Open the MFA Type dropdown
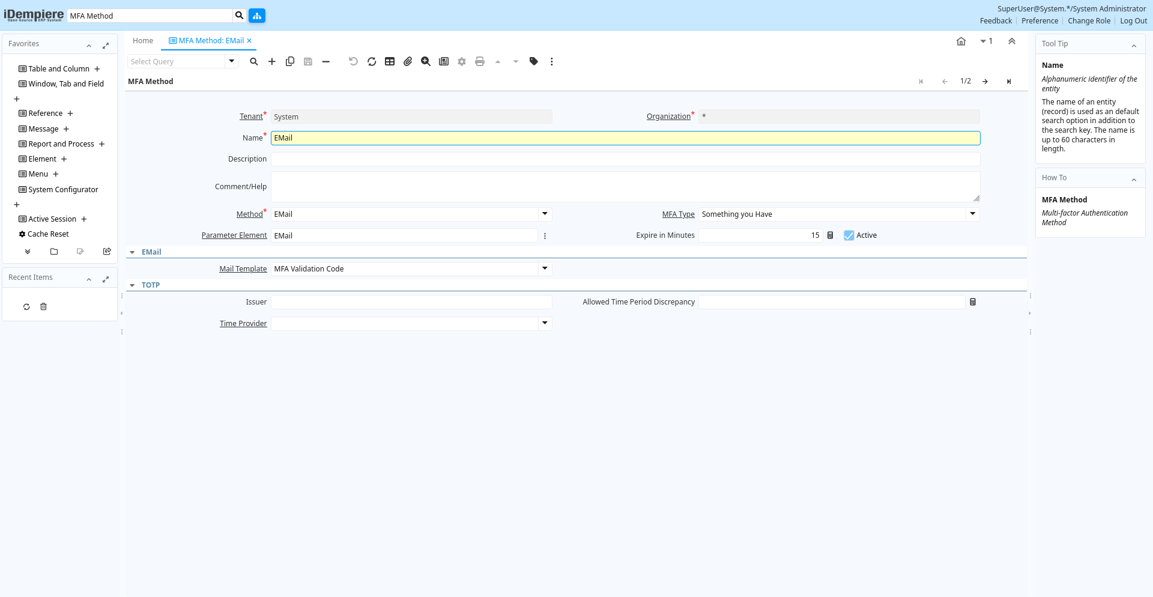Viewport: 1153px width, 597px height. pos(972,214)
